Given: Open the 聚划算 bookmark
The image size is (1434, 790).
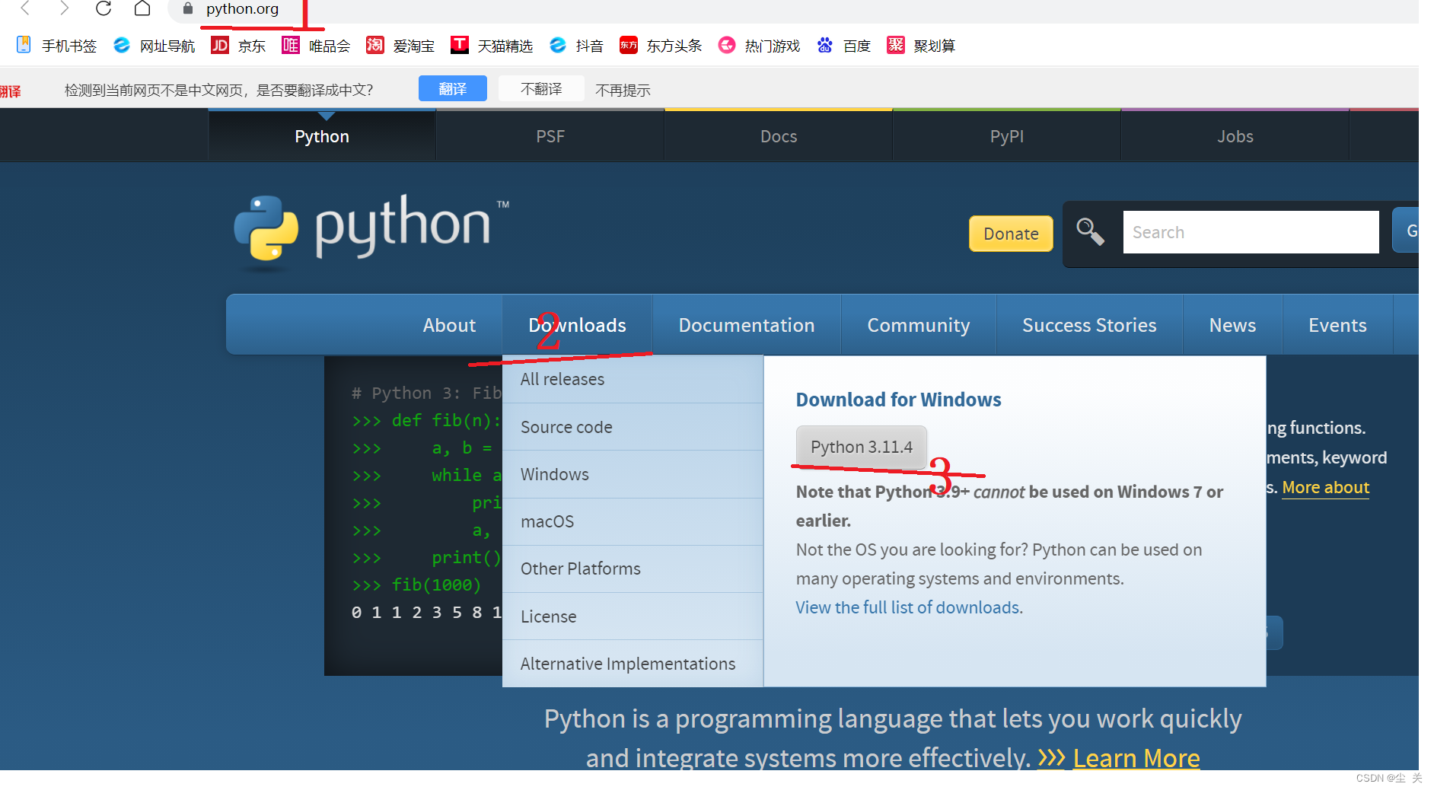Looking at the screenshot, I should [922, 46].
